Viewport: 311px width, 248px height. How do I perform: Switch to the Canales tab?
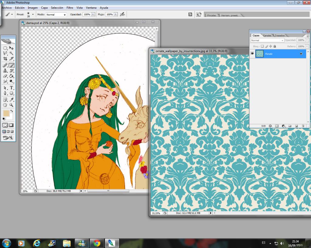pyautogui.click(x=267, y=35)
